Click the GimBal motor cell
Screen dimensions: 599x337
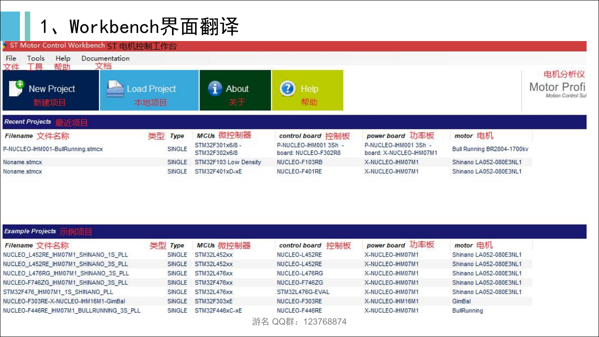click(462, 302)
